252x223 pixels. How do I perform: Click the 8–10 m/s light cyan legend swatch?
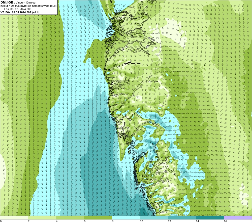click(126, 218)
